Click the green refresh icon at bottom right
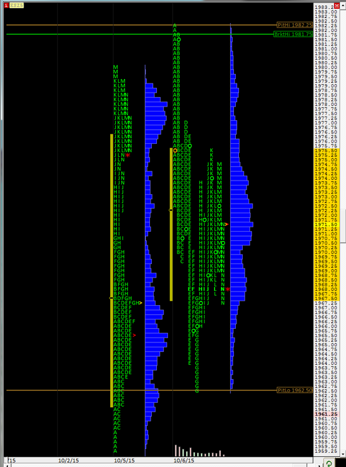Screen dimensions: 346x467 (329, 463)
